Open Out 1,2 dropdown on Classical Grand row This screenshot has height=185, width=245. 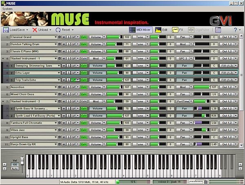(236, 37)
